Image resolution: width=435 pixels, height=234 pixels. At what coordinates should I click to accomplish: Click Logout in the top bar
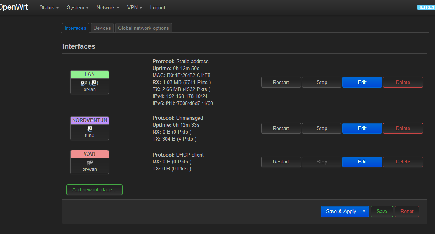point(158,7)
